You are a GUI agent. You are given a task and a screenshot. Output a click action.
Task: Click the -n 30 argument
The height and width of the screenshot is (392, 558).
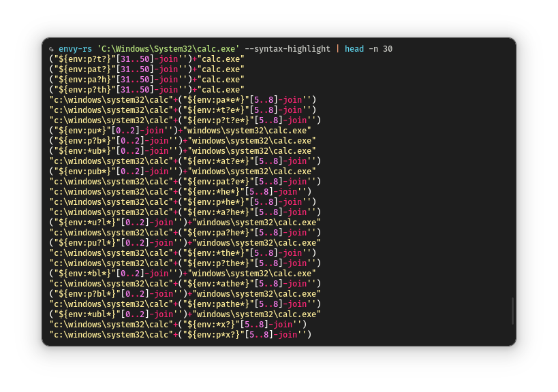pyautogui.click(x=380, y=49)
